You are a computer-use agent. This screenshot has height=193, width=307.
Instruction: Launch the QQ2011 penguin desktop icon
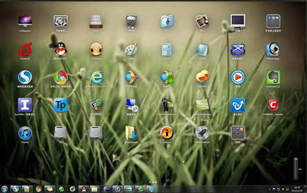[61, 49]
